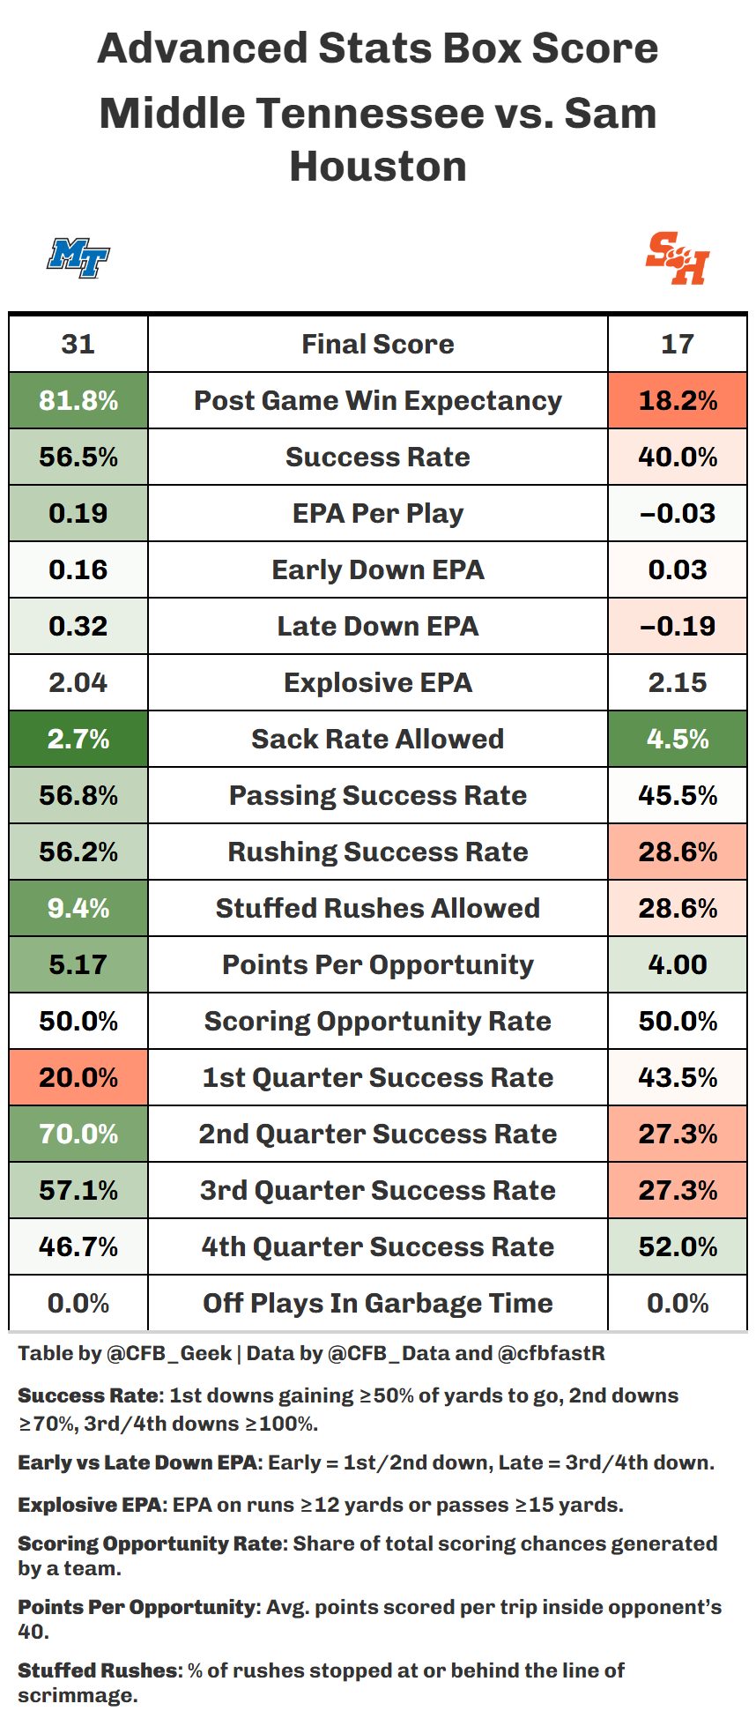Click the Sam Houston SH logo
Image resolution: width=756 pixels, height=1726 pixels.
click(678, 258)
